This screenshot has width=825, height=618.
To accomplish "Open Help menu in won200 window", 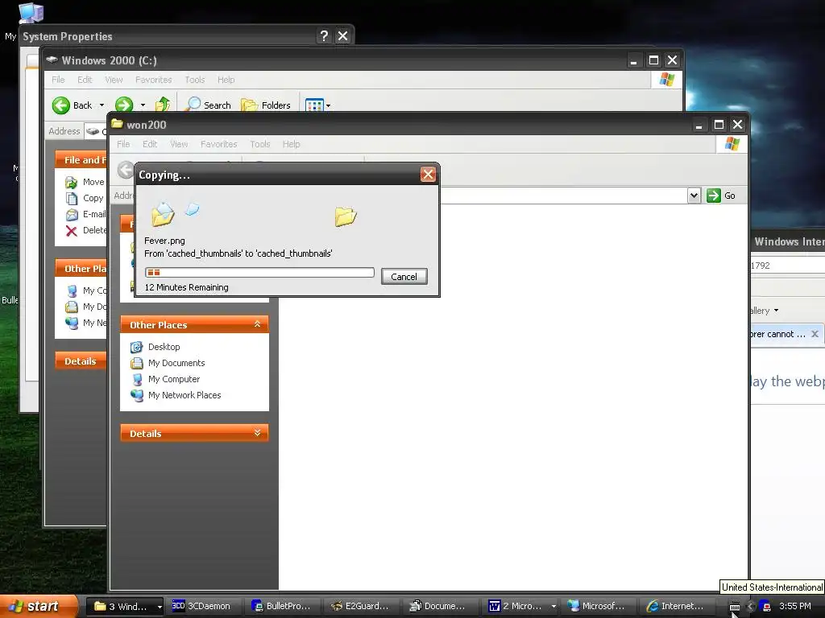I will (292, 144).
